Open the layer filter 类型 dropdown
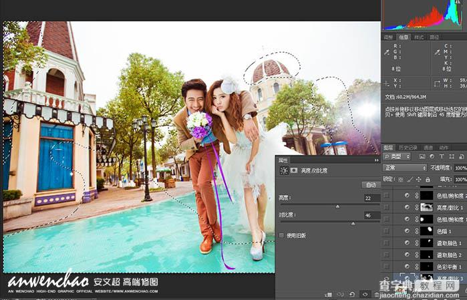 coord(397,156)
